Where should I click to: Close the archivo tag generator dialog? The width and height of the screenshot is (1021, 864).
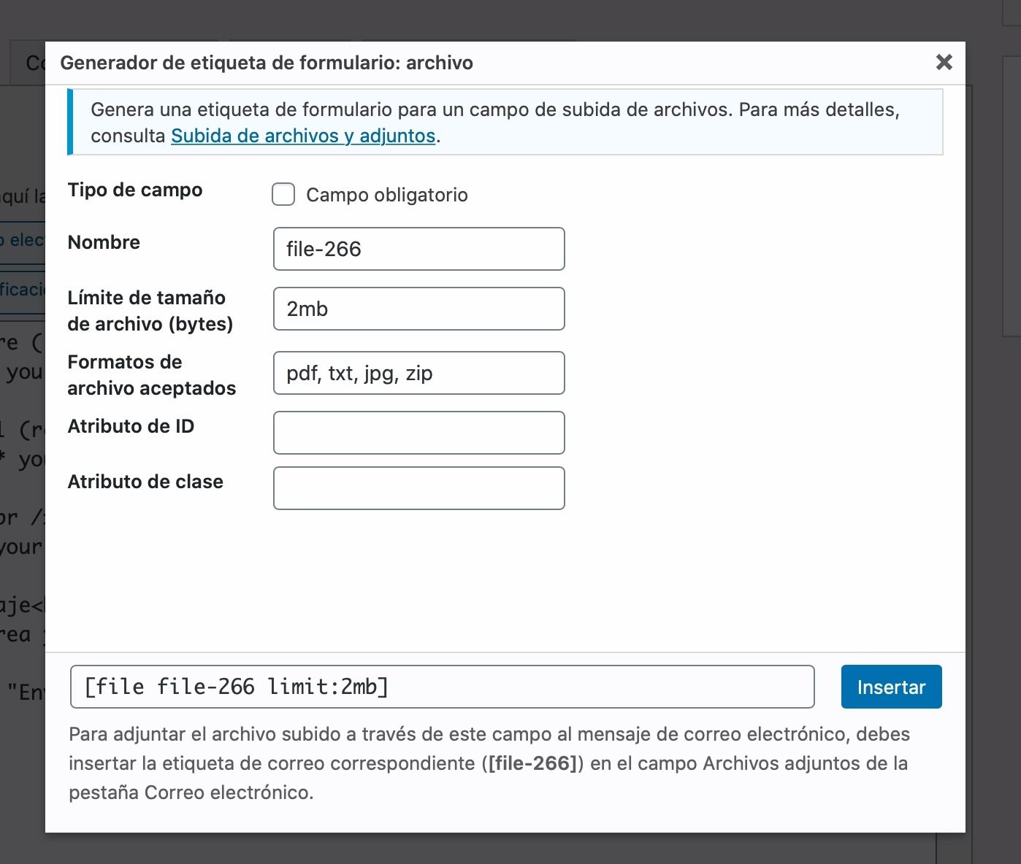pyautogui.click(x=944, y=62)
